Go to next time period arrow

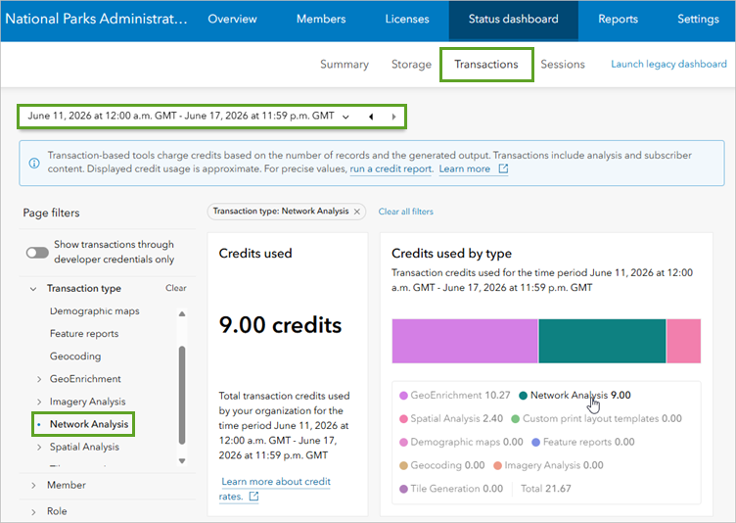(x=393, y=117)
